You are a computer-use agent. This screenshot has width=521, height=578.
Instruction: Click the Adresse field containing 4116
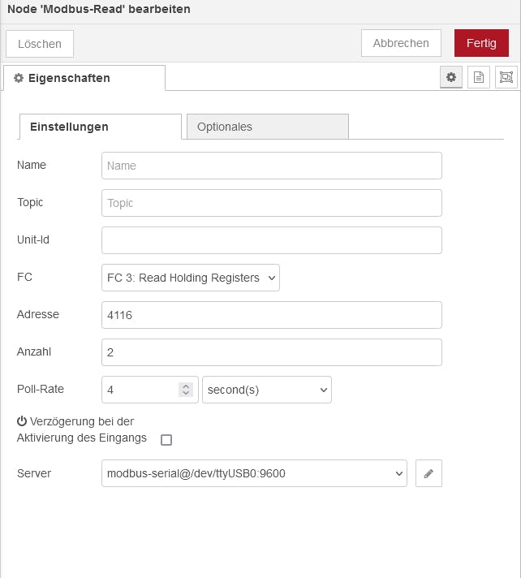(272, 315)
